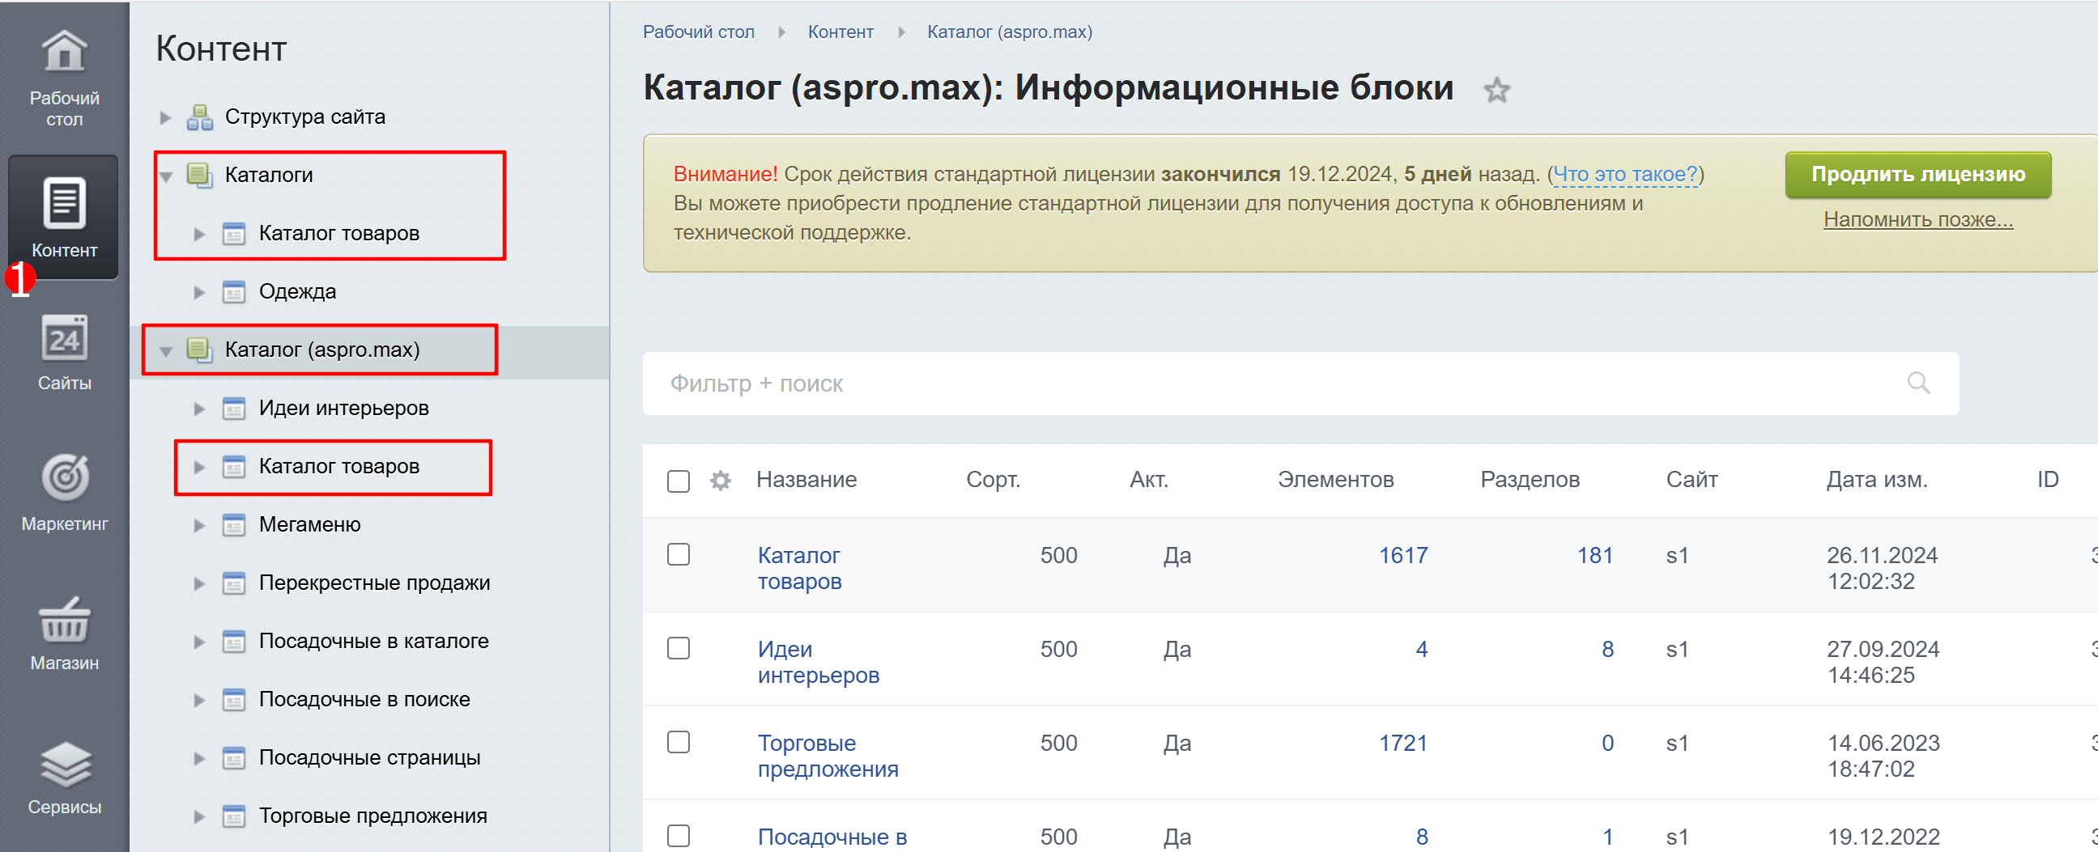The image size is (2098, 852).
Task: Click the Продлить лицензию button
Action: 1917,174
